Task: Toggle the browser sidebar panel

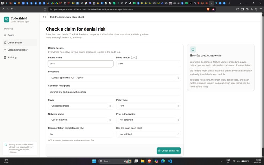Action: click(242, 9)
